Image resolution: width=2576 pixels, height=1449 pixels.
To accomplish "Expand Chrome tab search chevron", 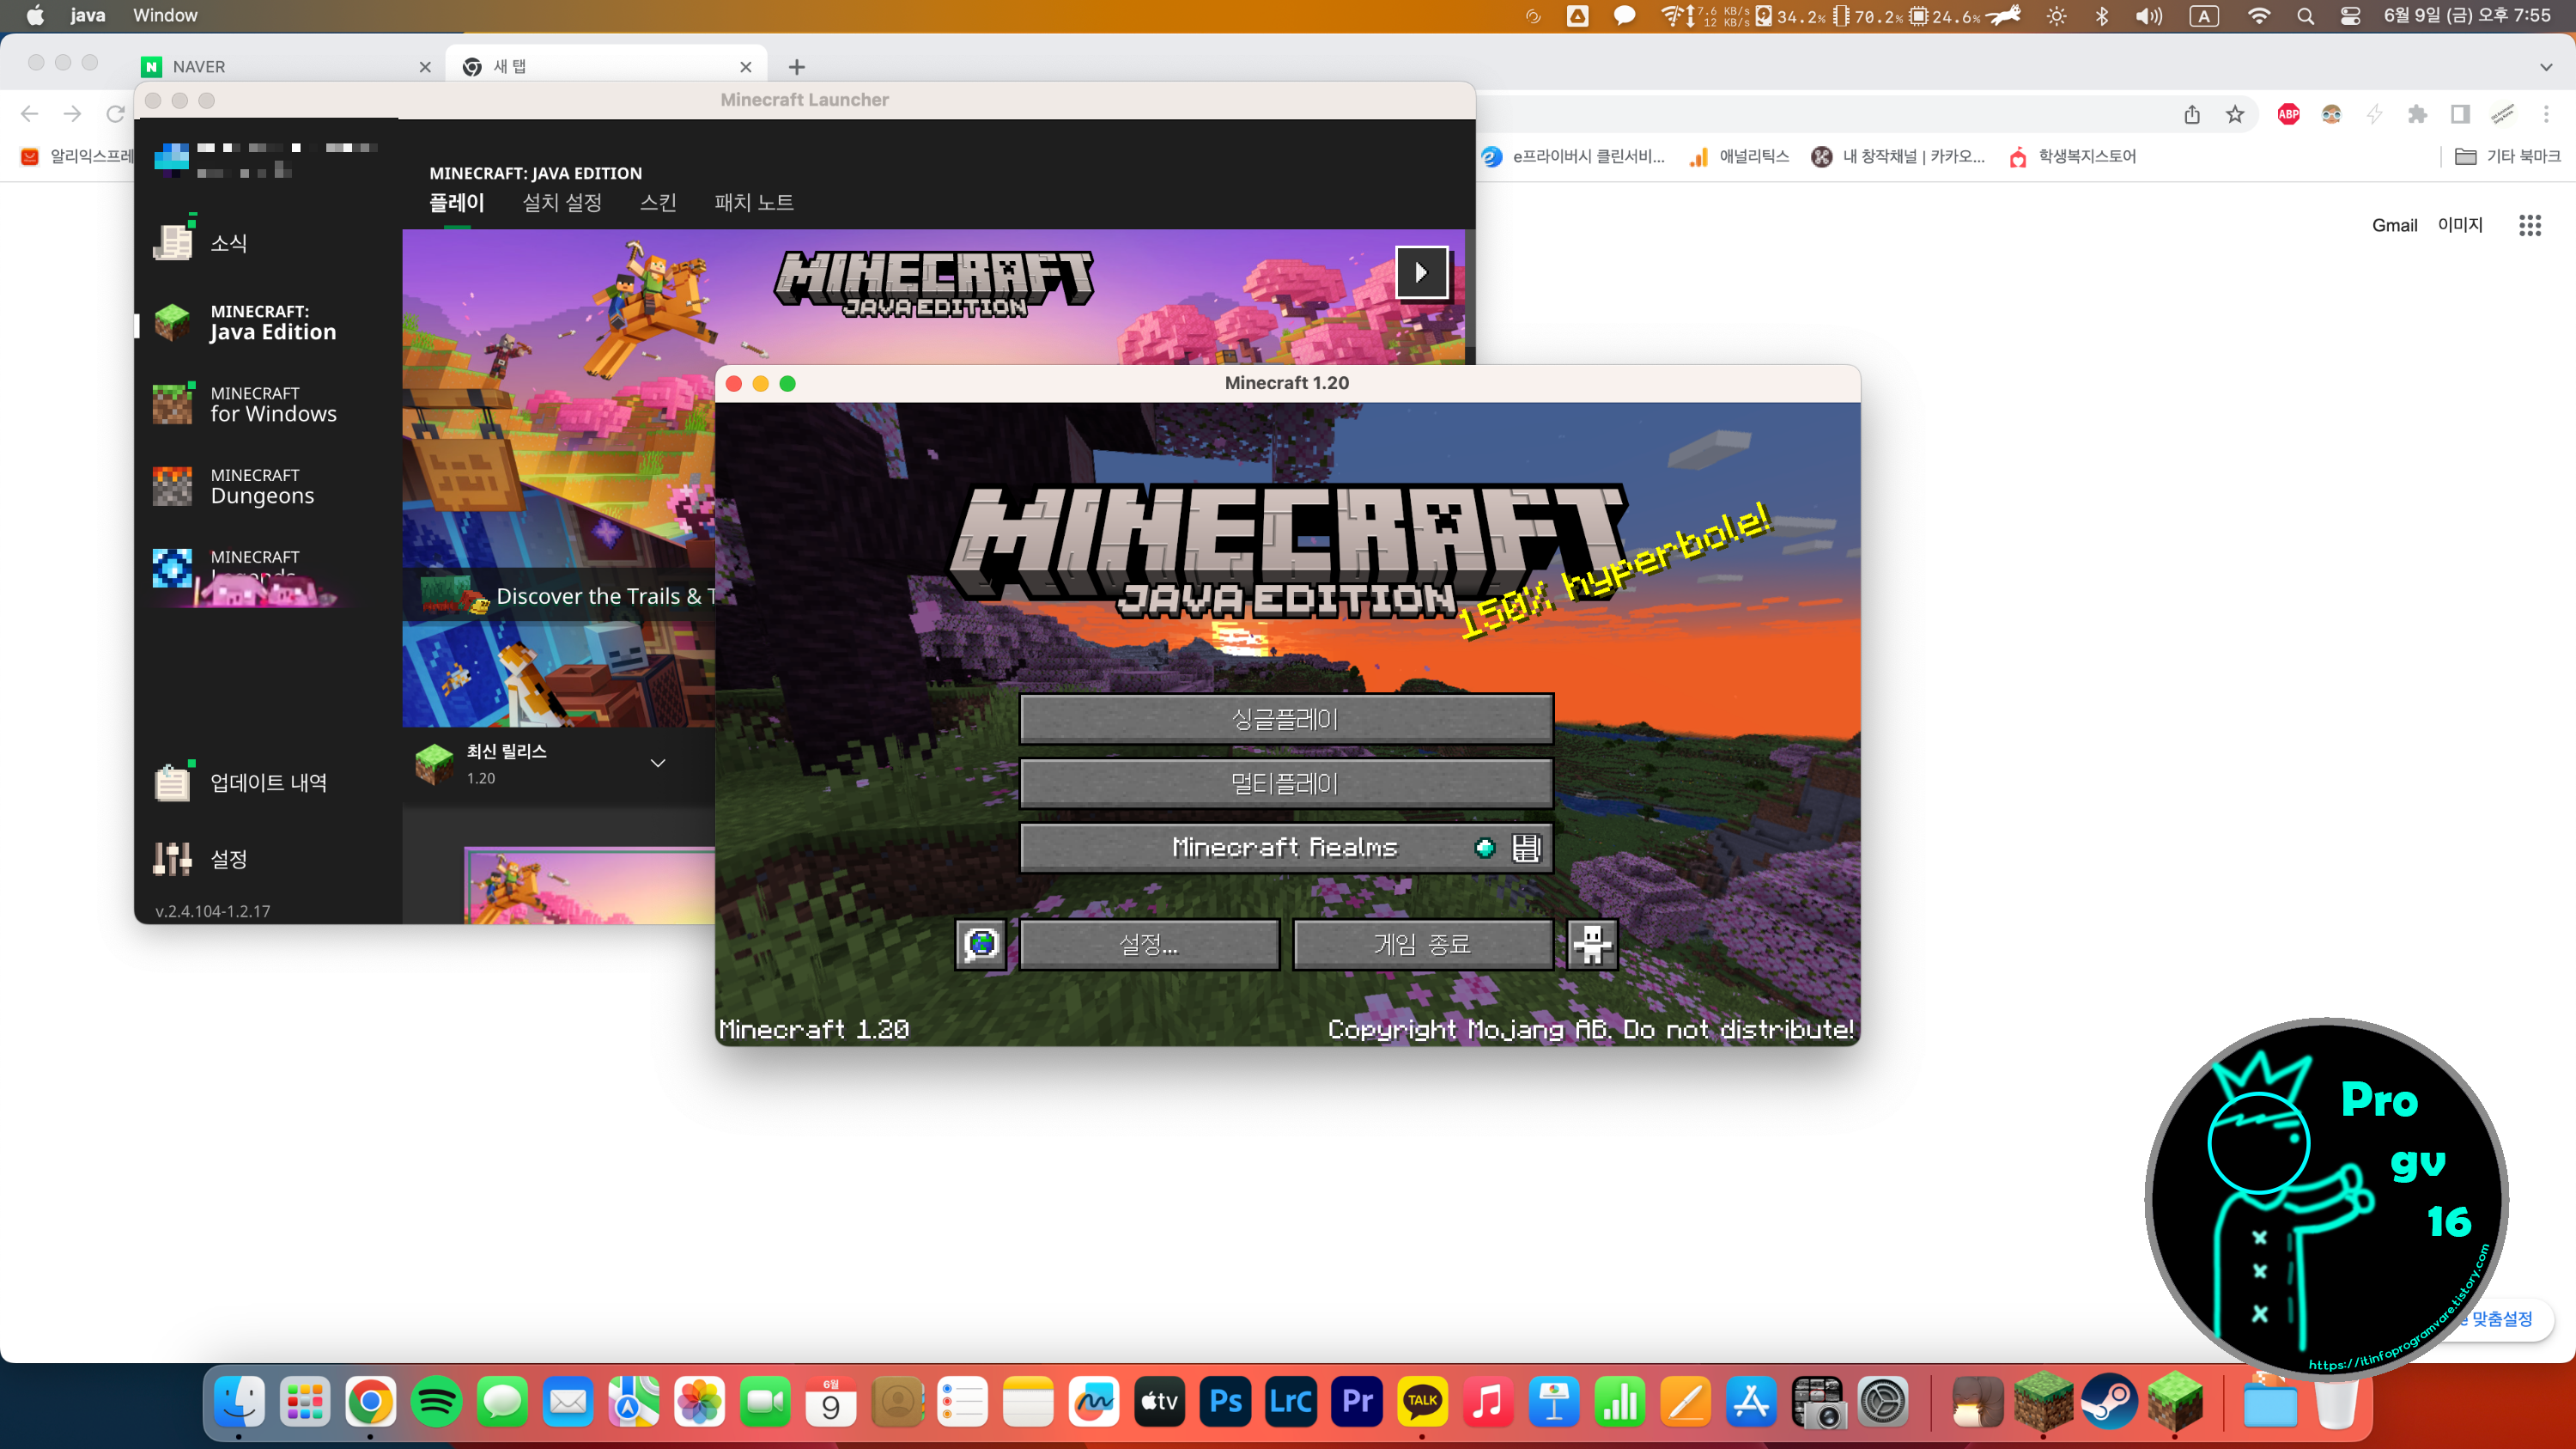I will click(x=2545, y=67).
